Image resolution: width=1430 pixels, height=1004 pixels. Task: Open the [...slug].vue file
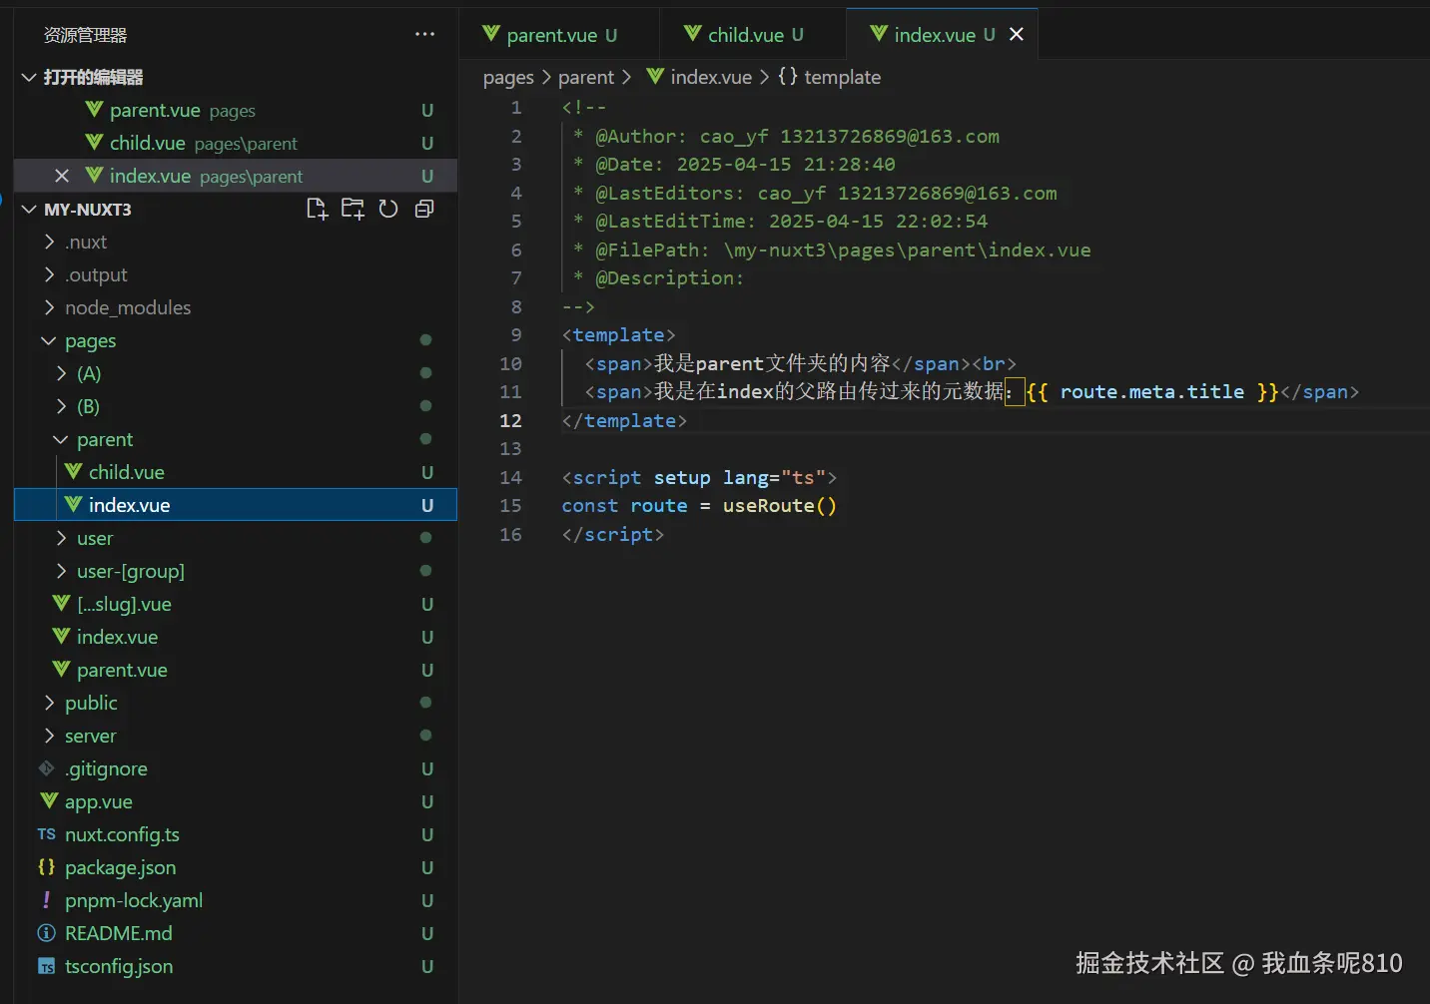point(236,604)
